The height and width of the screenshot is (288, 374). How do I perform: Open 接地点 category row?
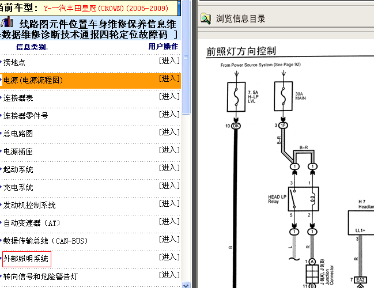(14, 62)
